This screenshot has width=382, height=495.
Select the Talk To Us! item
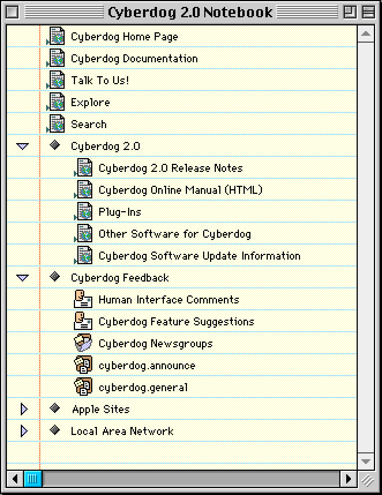(x=99, y=81)
